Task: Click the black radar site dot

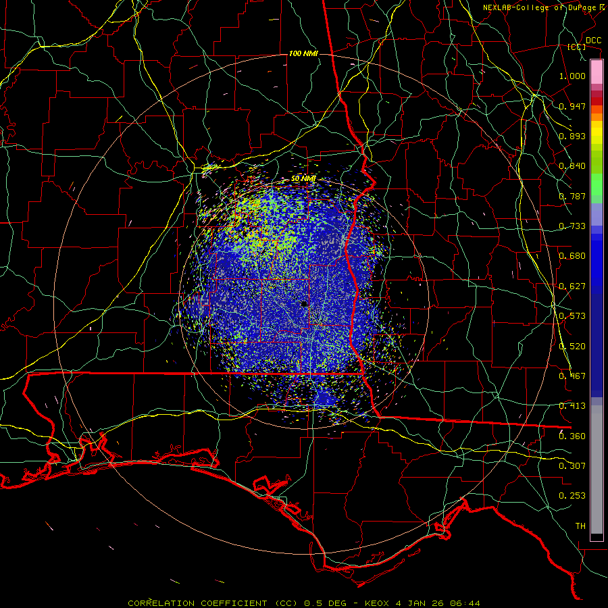Action: (x=304, y=304)
